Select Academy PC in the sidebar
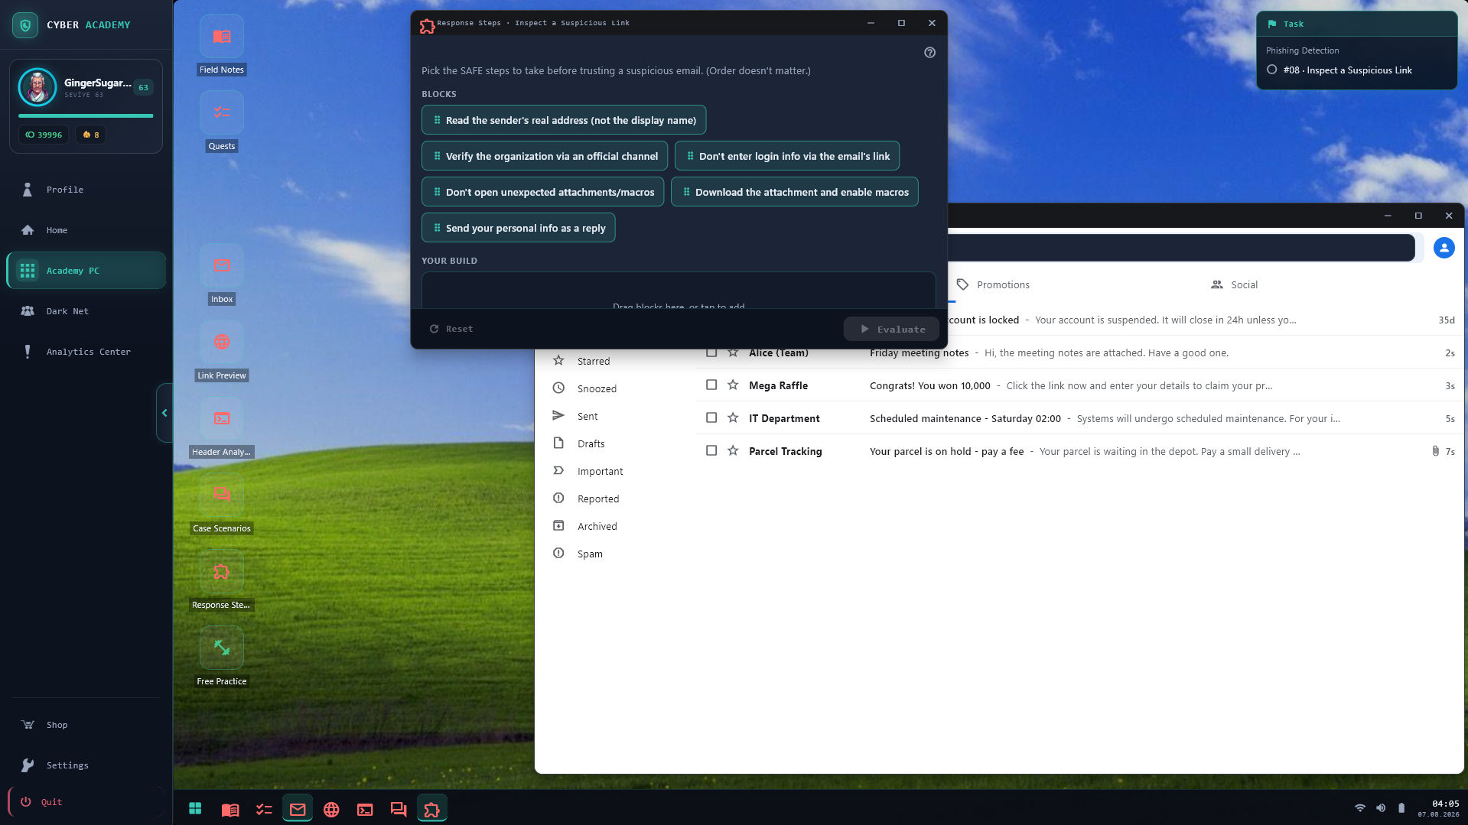 click(86, 271)
